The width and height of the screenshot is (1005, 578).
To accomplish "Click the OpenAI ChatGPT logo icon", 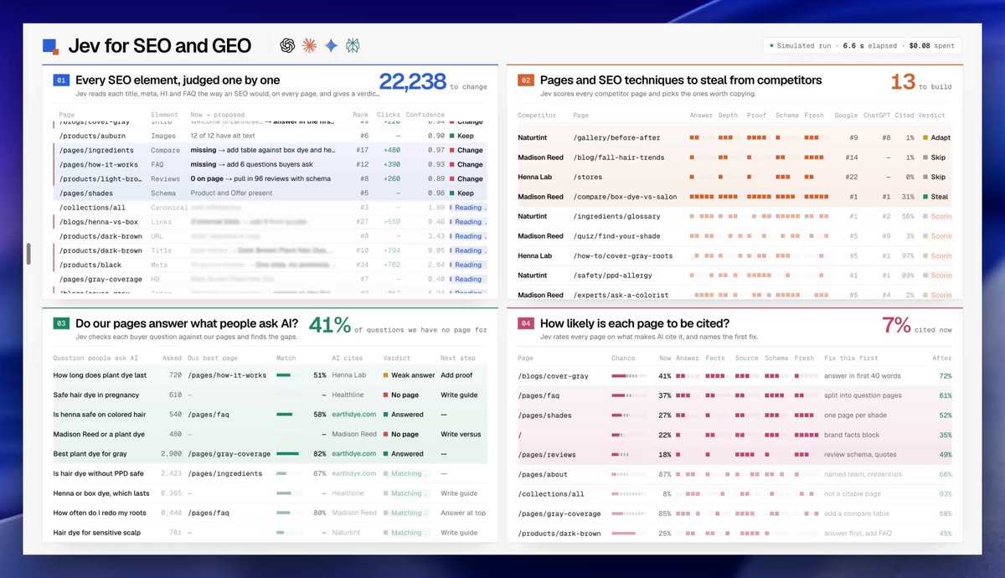I will pyautogui.click(x=288, y=46).
